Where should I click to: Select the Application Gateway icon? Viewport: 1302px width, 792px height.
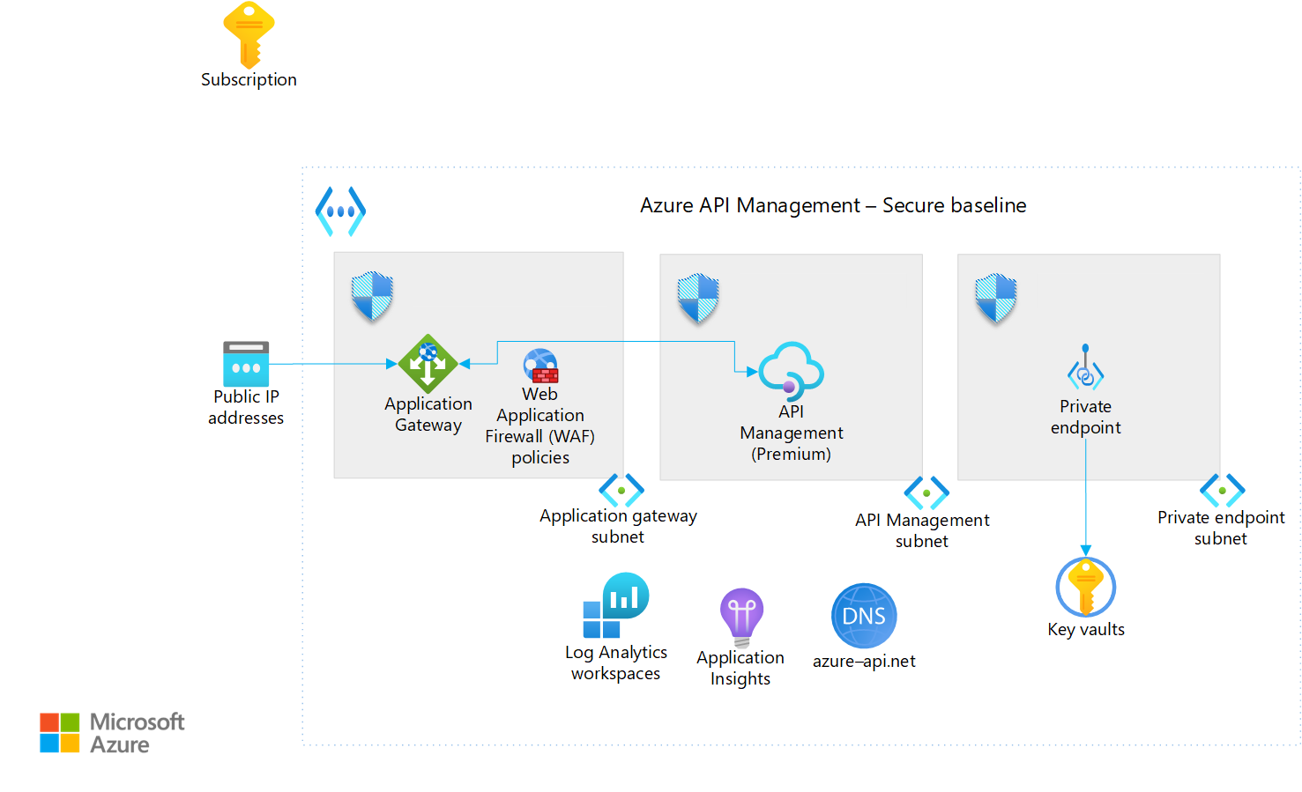[428, 364]
